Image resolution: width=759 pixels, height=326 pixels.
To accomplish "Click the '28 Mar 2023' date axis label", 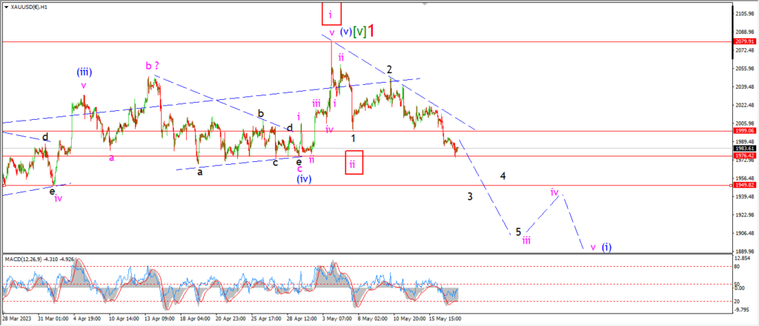I will coord(16,320).
